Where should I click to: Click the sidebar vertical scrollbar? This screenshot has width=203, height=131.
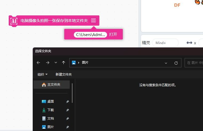pos(72,93)
